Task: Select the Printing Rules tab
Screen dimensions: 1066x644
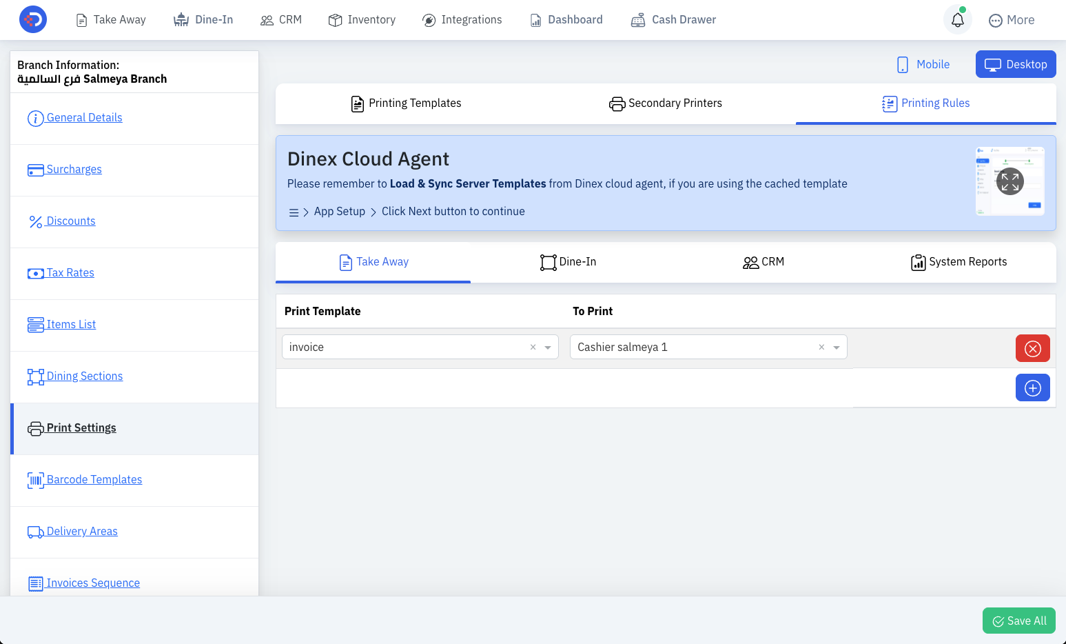Action: pos(926,103)
